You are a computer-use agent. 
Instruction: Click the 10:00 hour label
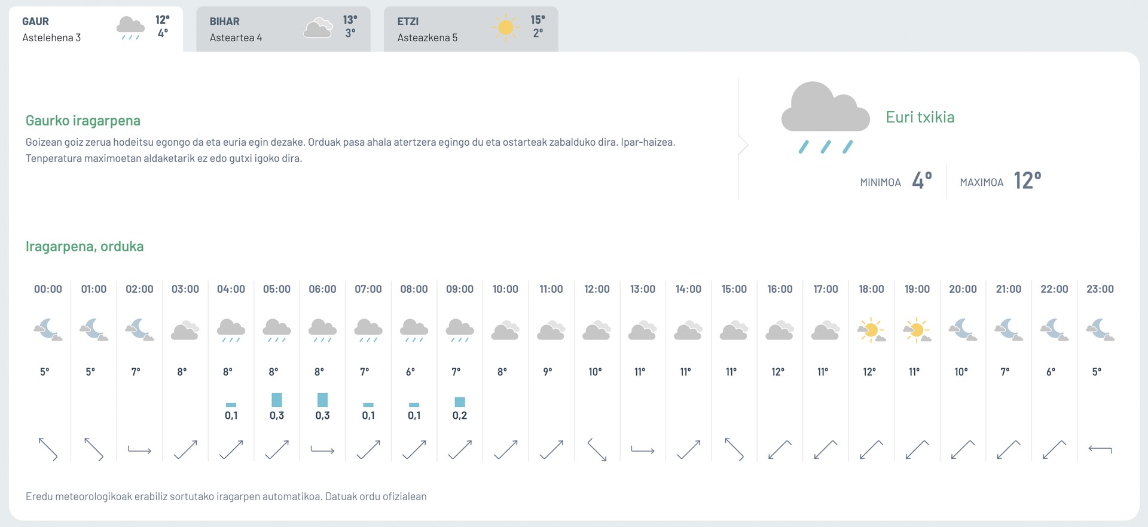point(505,289)
